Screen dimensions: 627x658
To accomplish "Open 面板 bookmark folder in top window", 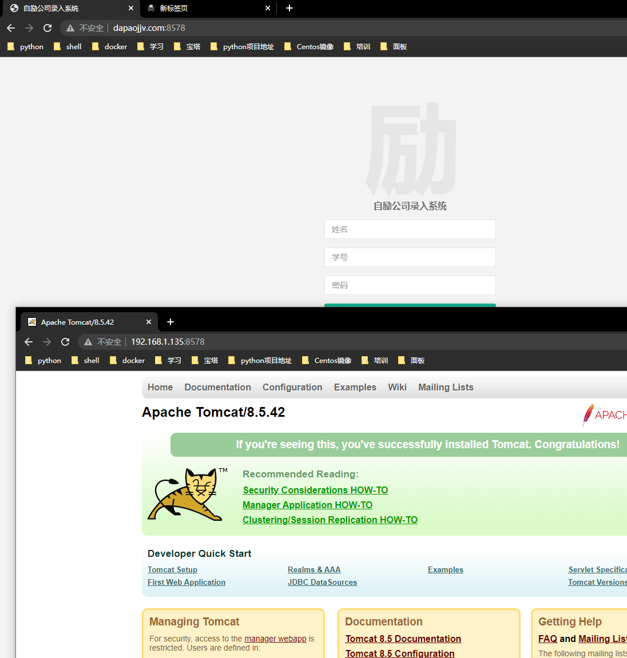I will [394, 46].
